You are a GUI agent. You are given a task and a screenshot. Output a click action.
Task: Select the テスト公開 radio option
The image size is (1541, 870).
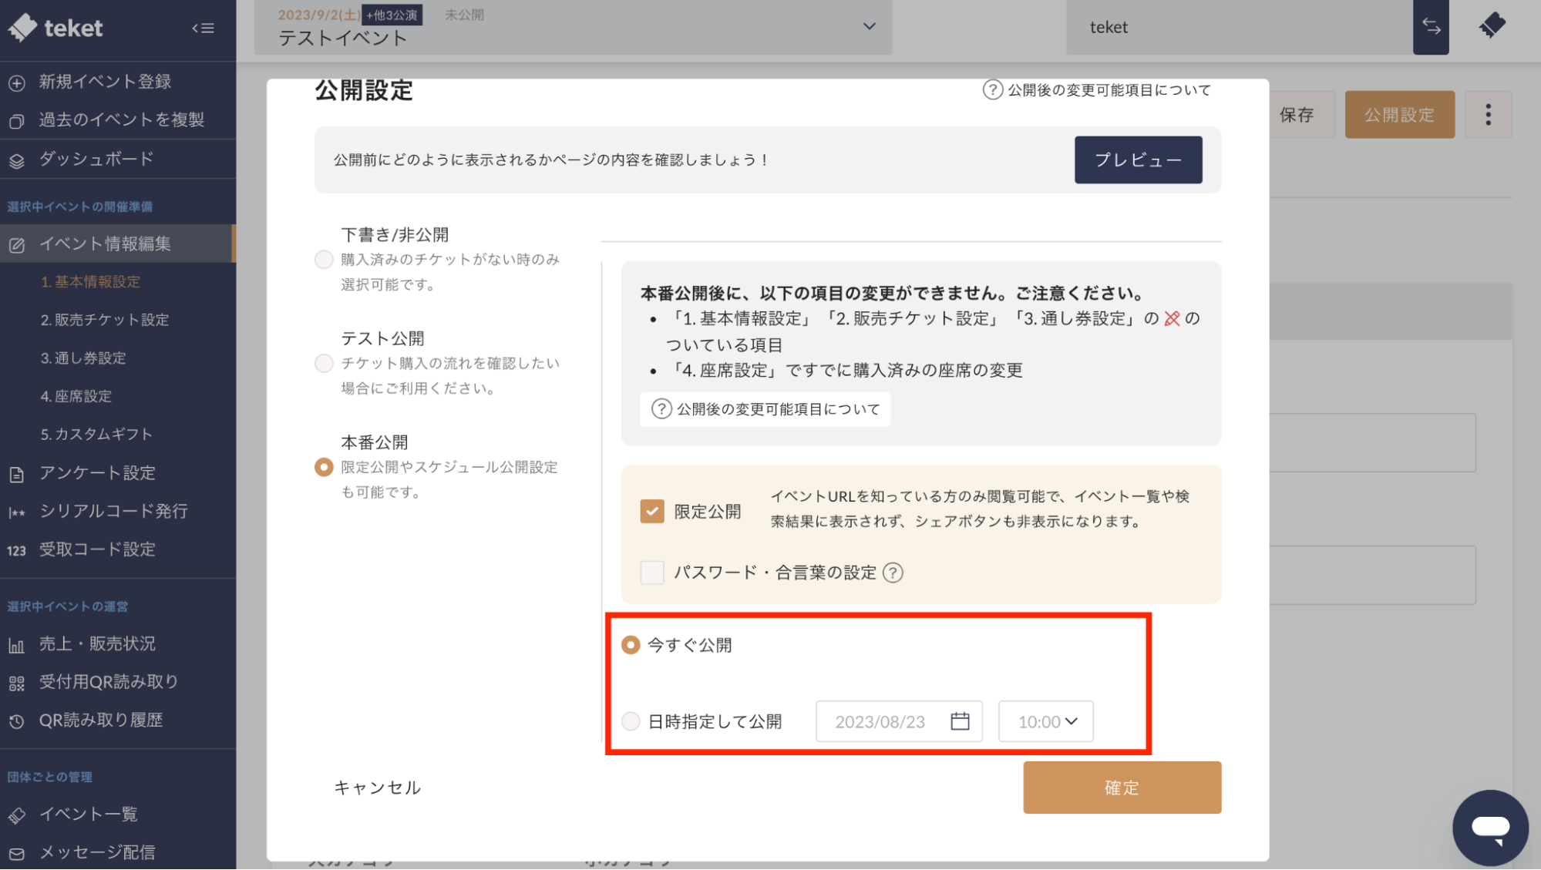point(324,363)
